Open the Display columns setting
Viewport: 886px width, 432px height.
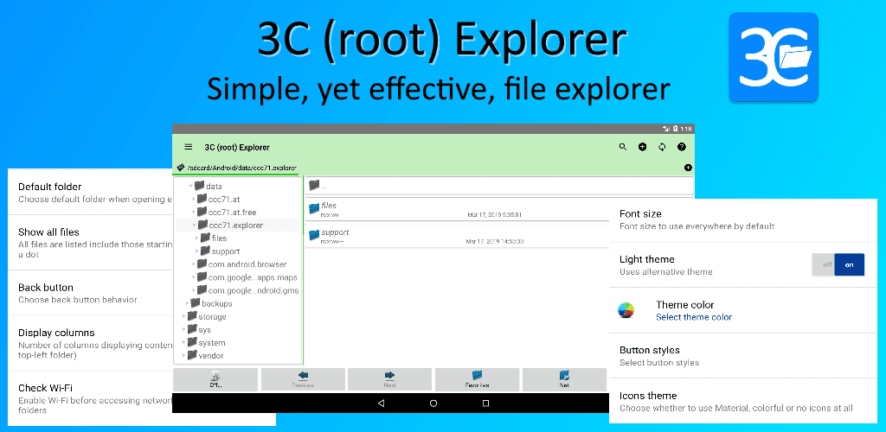click(x=90, y=343)
